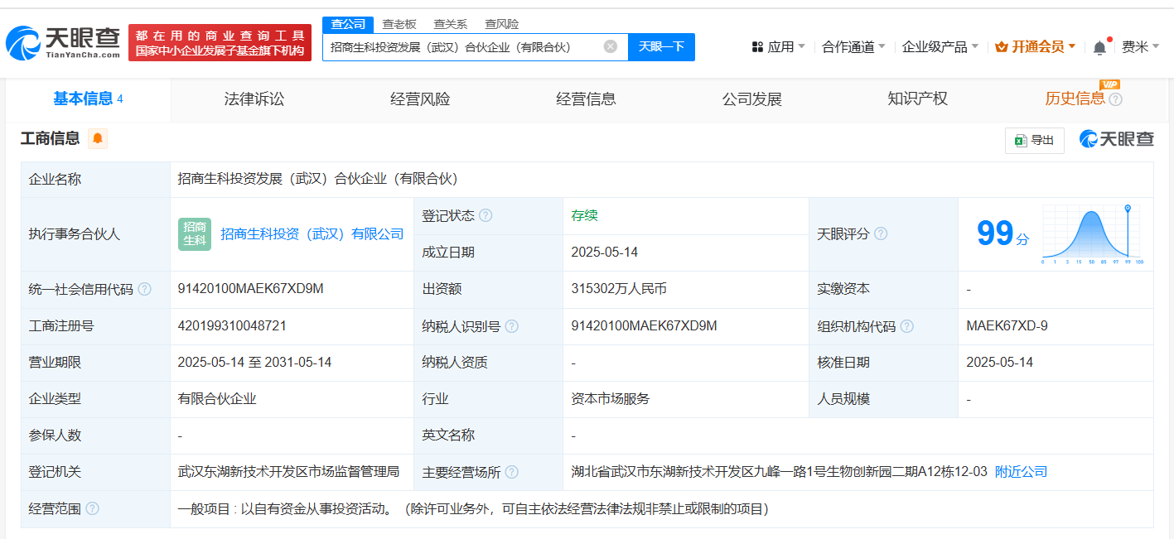Click the orange alert bell beside 工商信息
Screen dimensions: 1174x539
point(98,138)
